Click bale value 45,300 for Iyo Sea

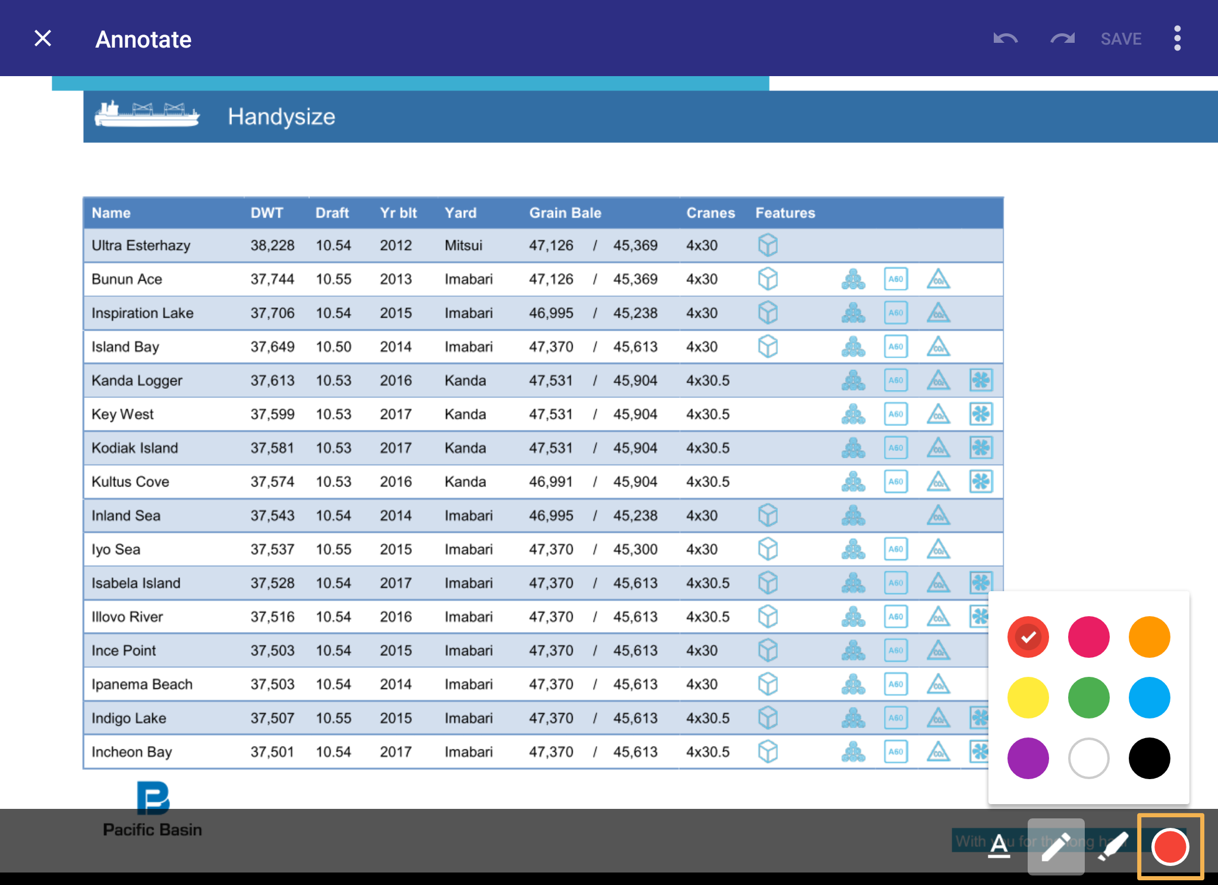click(635, 549)
